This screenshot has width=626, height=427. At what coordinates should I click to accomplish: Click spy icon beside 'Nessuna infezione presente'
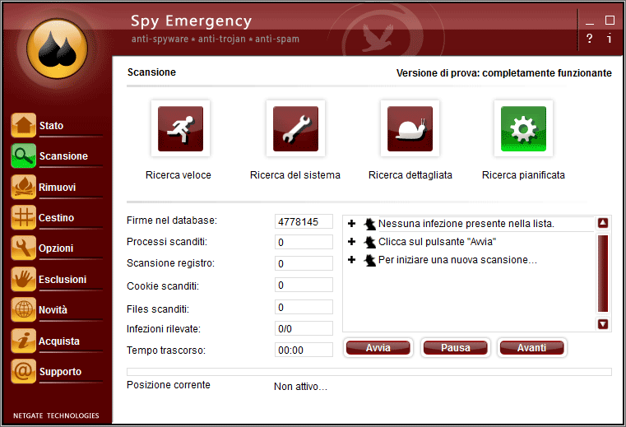pyautogui.click(x=369, y=224)
